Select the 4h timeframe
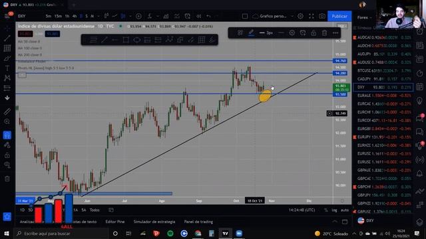Screen dimensions: 426x239 74,16
